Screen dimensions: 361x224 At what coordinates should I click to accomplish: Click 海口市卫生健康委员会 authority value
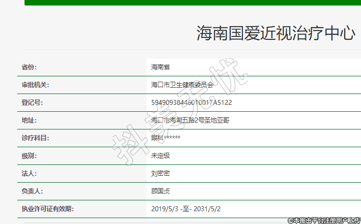(x=182, y=85)
